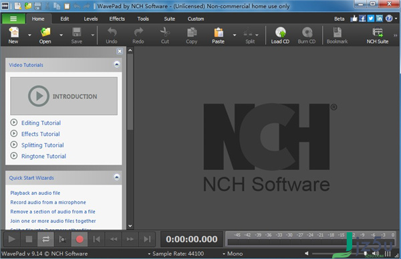Click Remove a section of audio link

[53, 211]
